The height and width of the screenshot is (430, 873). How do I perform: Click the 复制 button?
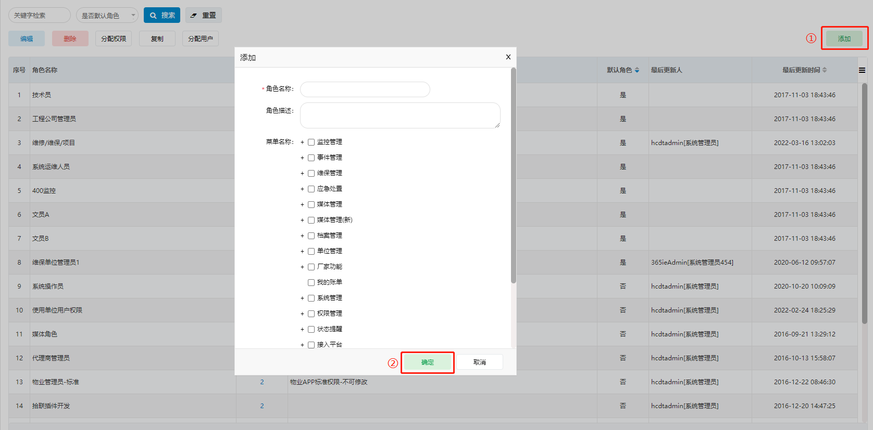[x=157, y=38]
